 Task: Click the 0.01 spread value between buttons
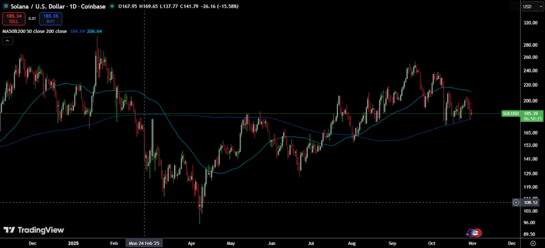[32, 19]
